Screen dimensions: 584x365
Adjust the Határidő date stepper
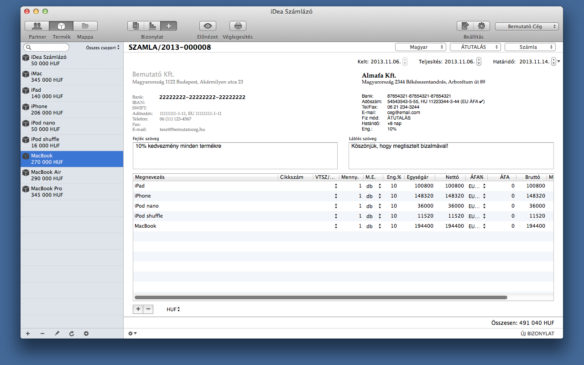click(x=553, y=62)
